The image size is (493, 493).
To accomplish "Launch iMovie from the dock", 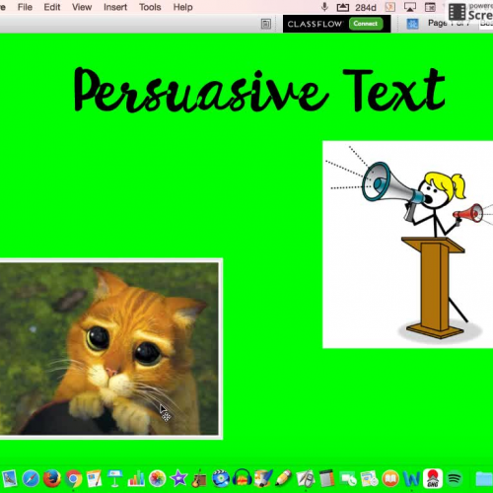I will (178, 479).
